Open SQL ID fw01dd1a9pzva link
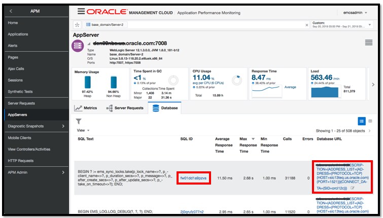This screenshot has height=218, width=383. click(193, 178)
